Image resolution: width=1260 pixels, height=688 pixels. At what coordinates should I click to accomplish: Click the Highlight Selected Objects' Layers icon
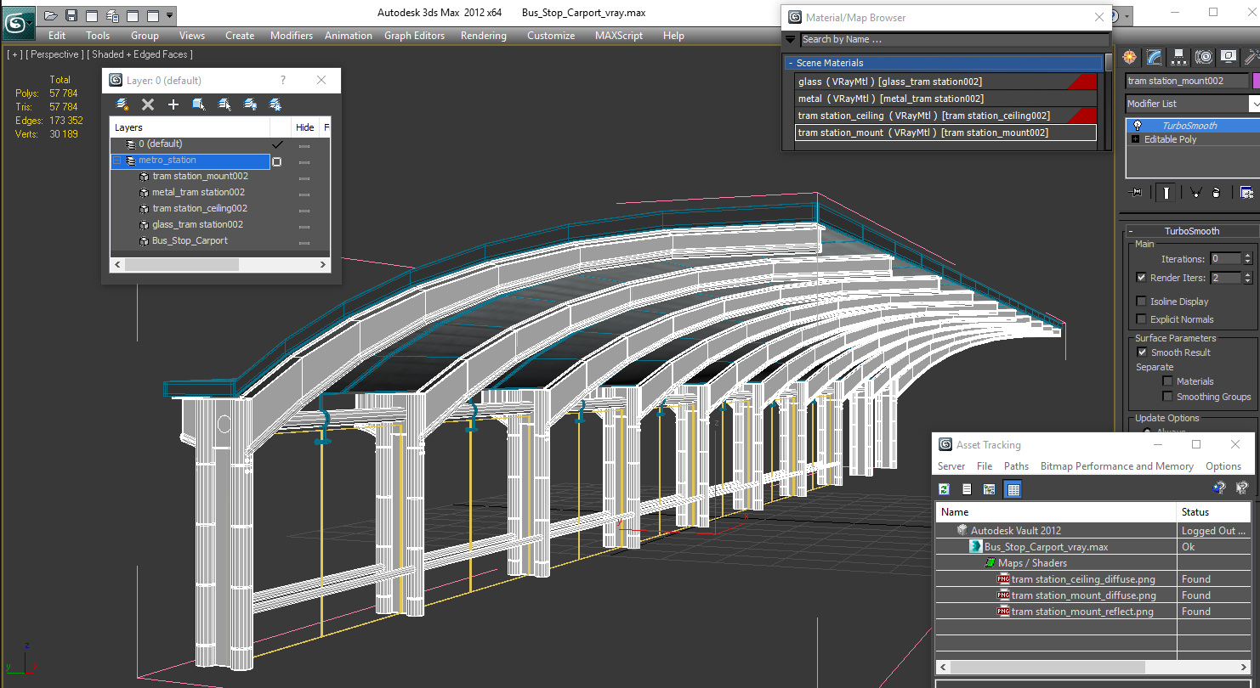click(x=224, y=104)
